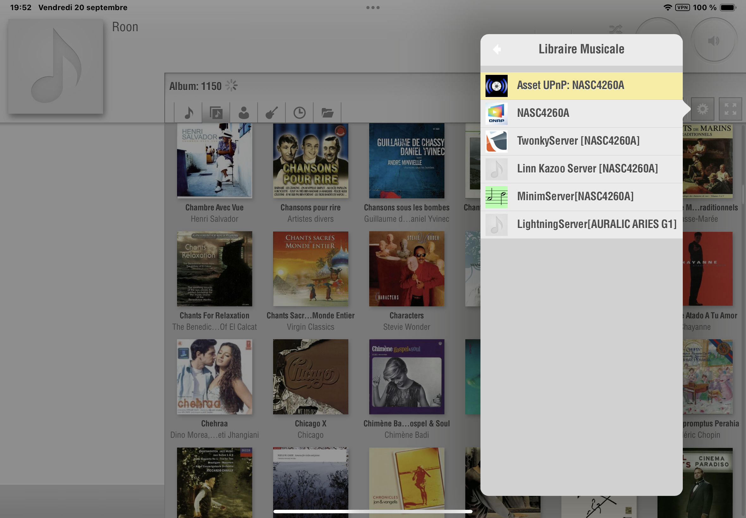Open the recently added clock tab
746x518 pixels.
point(299,113)
